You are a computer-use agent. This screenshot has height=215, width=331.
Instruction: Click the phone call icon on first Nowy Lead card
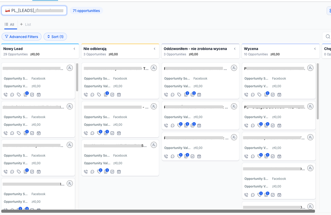click(6, 95)
